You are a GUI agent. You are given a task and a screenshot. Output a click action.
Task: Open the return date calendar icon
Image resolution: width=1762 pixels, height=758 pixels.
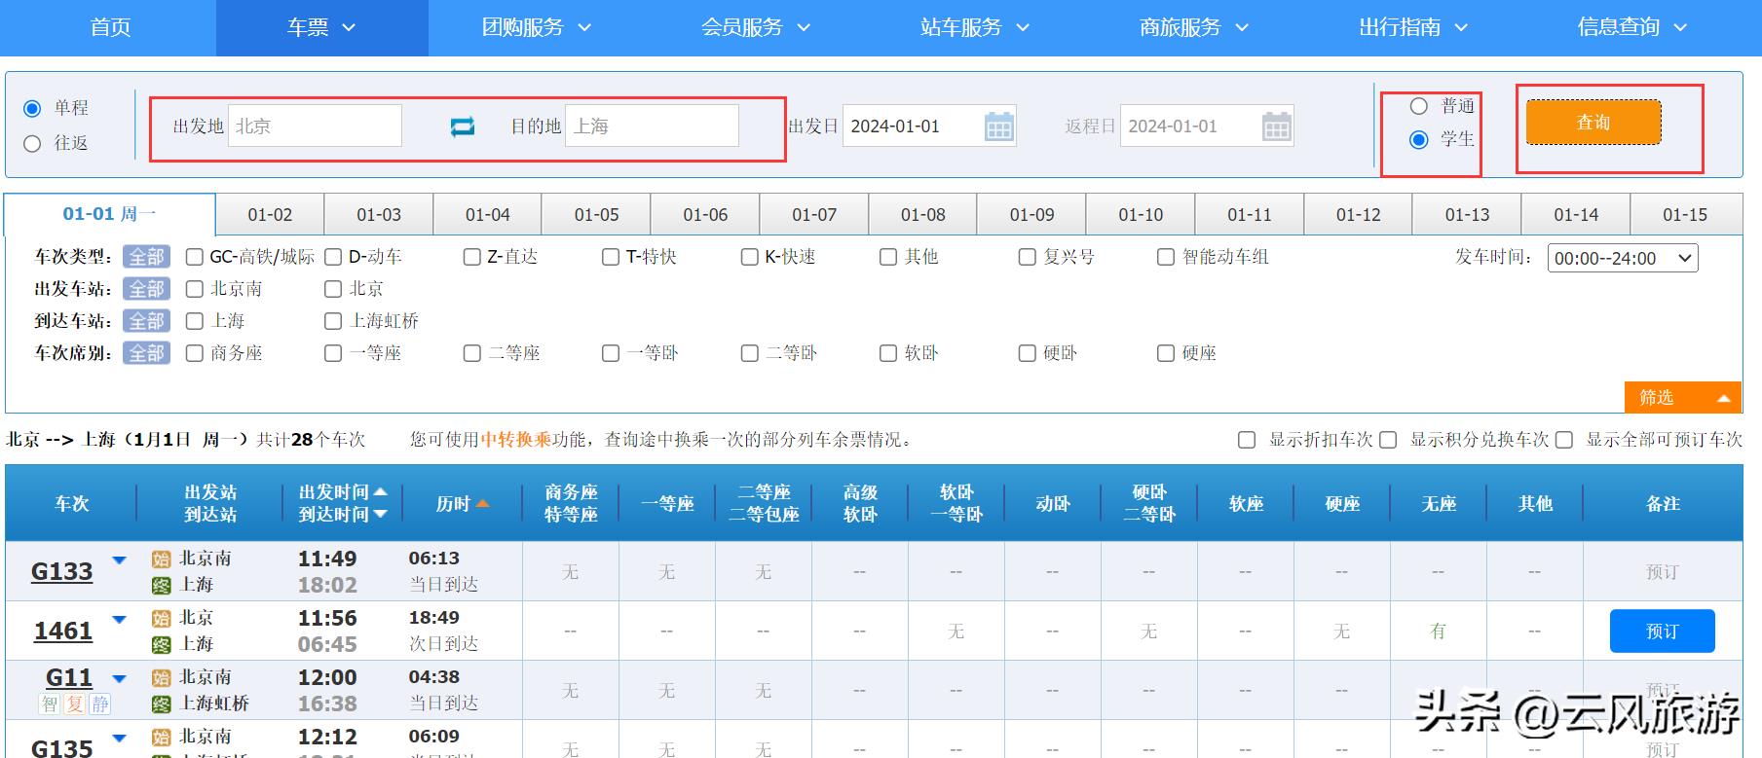click(x=1276, y=126)
